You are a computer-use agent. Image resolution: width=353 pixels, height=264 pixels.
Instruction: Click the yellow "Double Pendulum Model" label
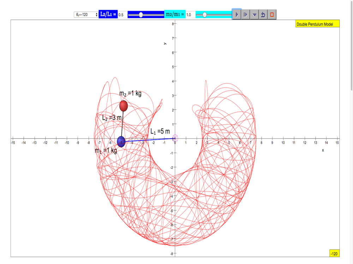click(317, 24)
